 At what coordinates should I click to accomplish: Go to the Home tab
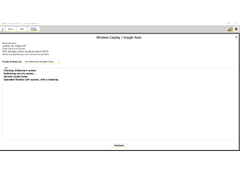[11, 29]
